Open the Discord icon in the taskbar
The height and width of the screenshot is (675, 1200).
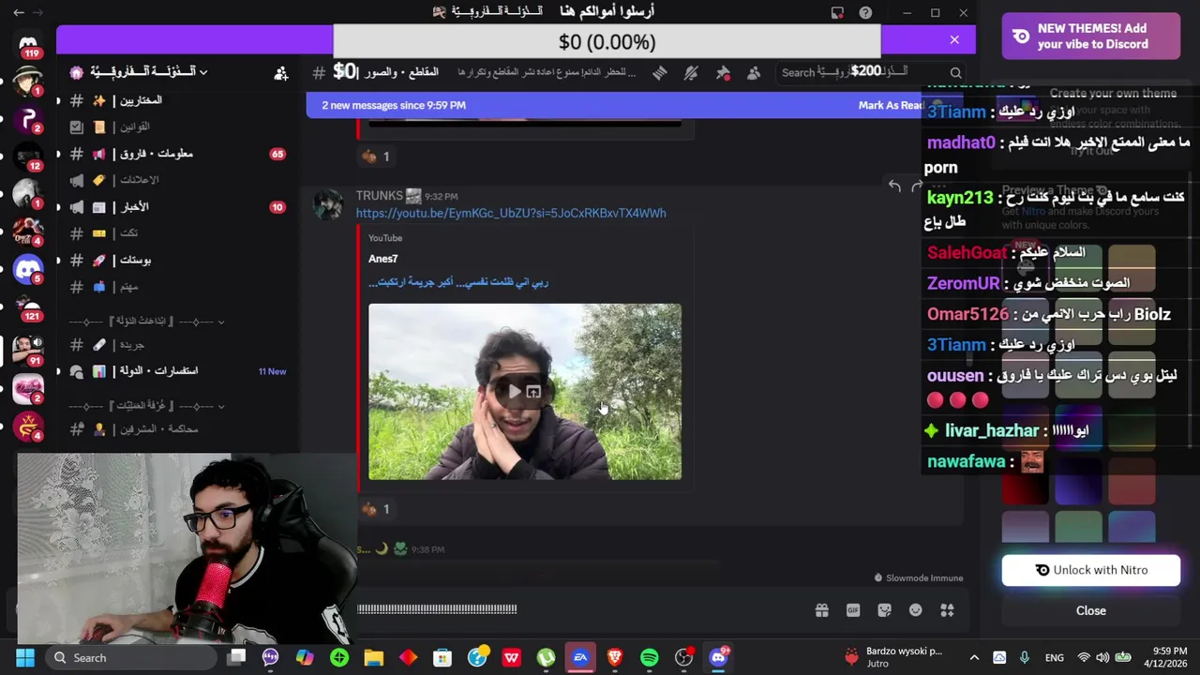click(718, 657)
